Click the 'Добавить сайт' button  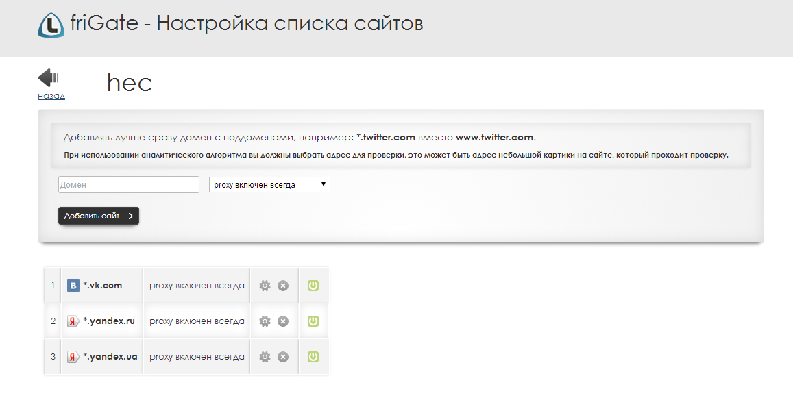click(99, 216)
